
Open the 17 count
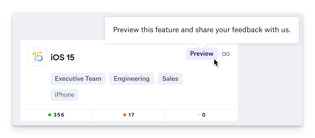coord(131,115)
